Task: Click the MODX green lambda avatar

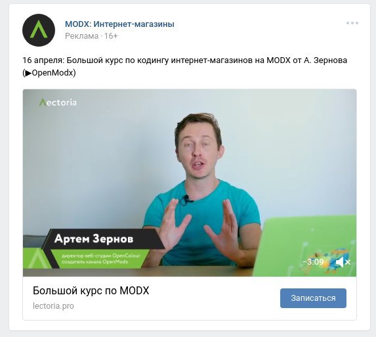Action: (x=39, y=30)
